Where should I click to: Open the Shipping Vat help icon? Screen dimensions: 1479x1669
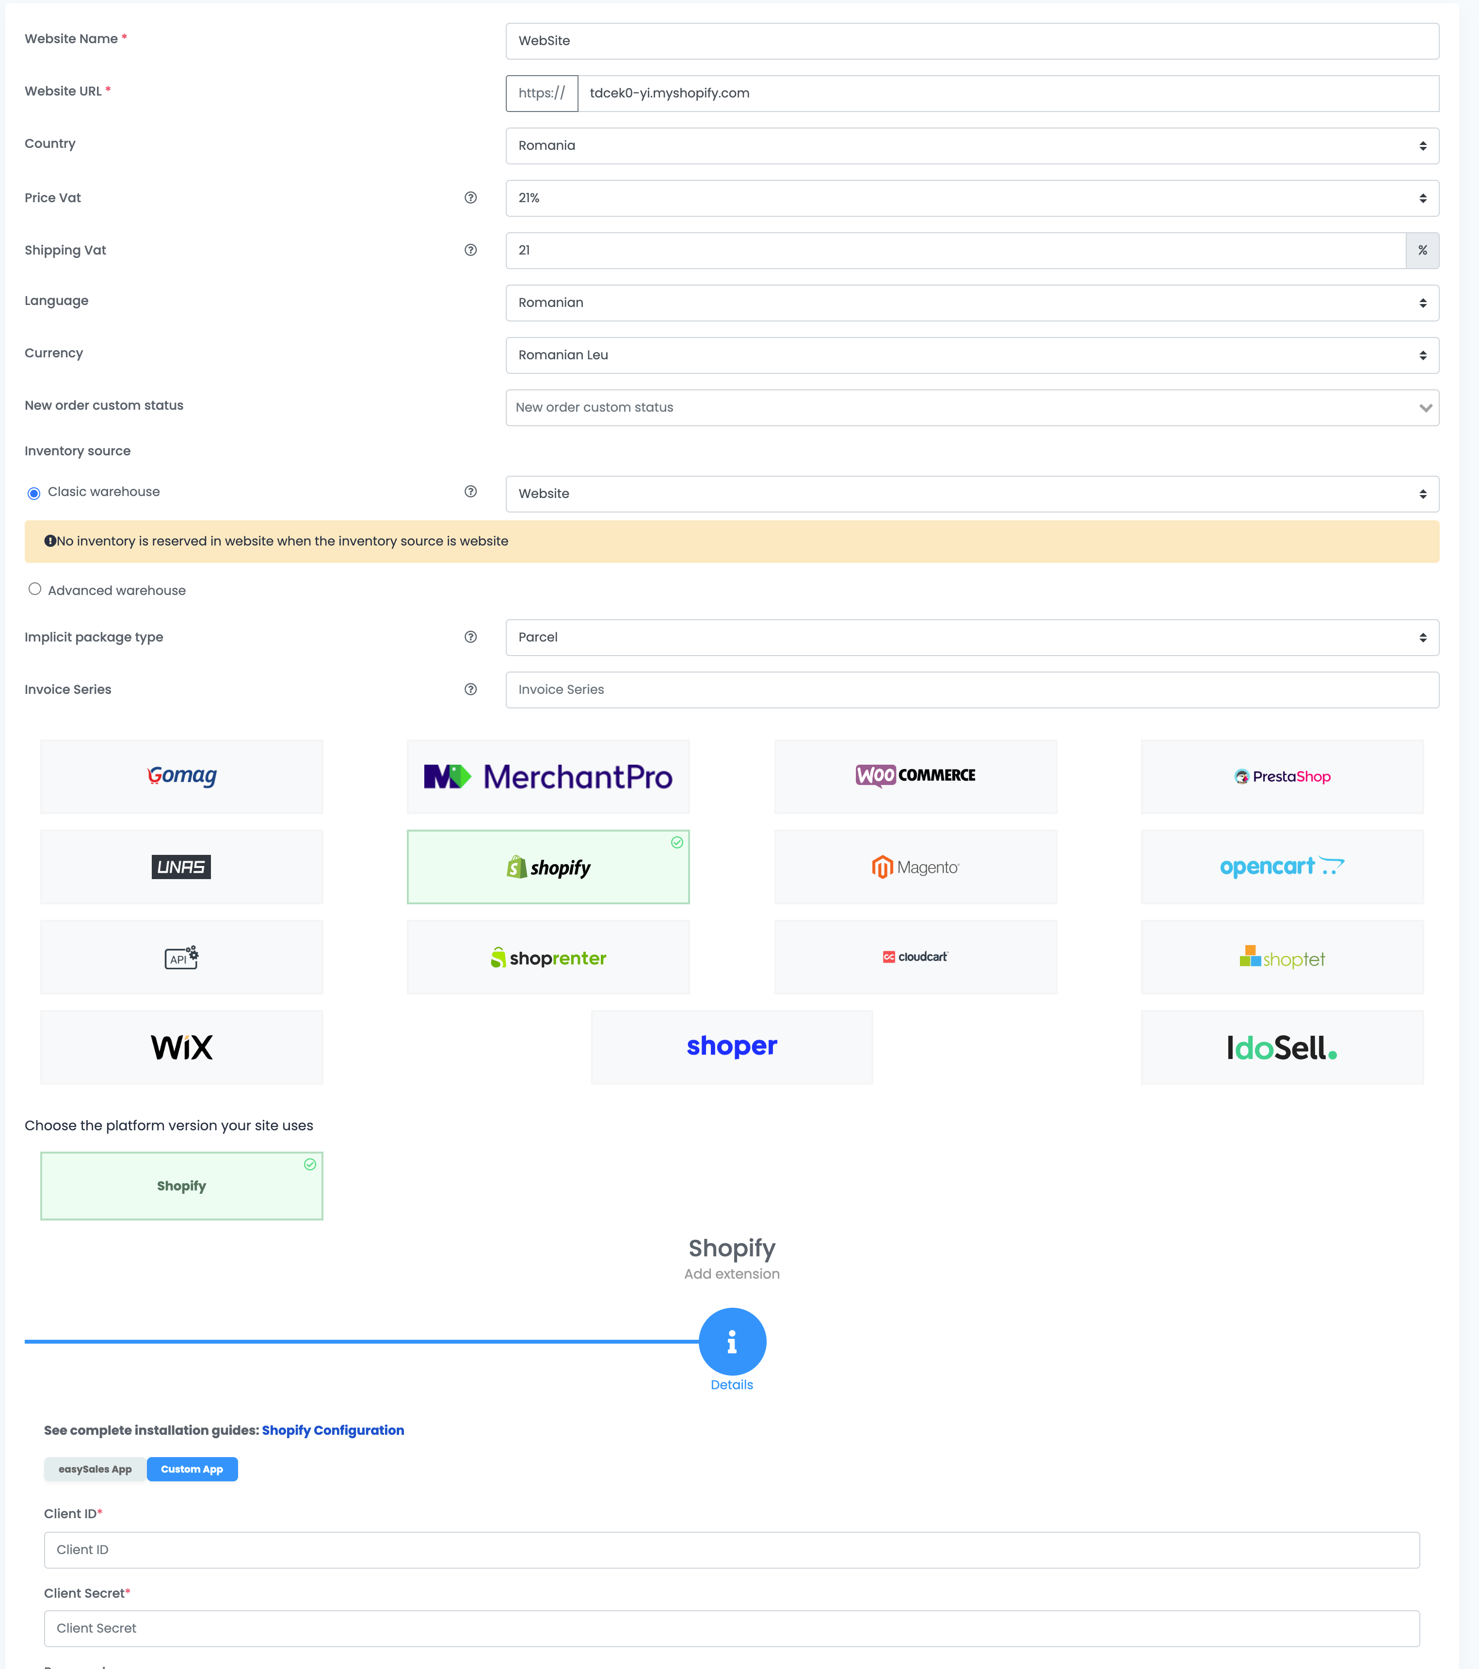pyautogui.click(x=470, y=250)
